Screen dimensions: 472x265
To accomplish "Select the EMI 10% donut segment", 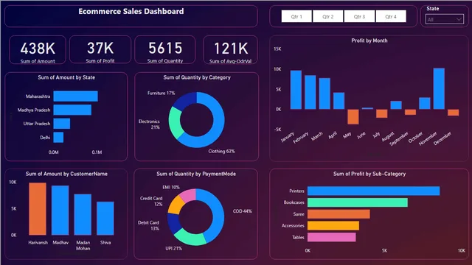I will pos(187,194).
